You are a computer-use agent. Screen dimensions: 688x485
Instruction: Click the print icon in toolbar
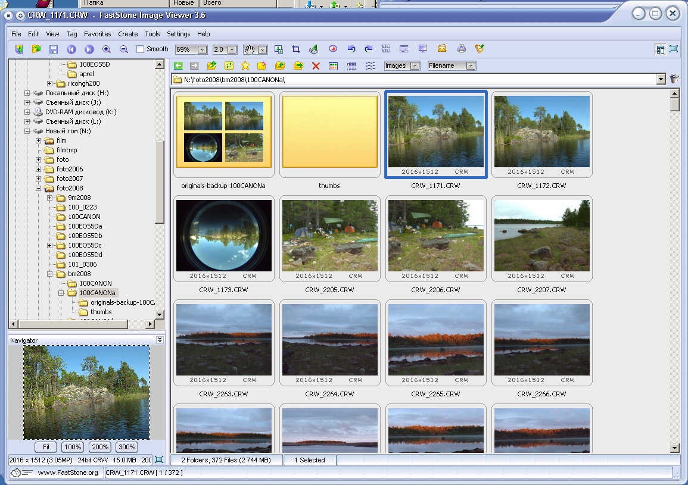pyautogui.click(x=461, y=49)
